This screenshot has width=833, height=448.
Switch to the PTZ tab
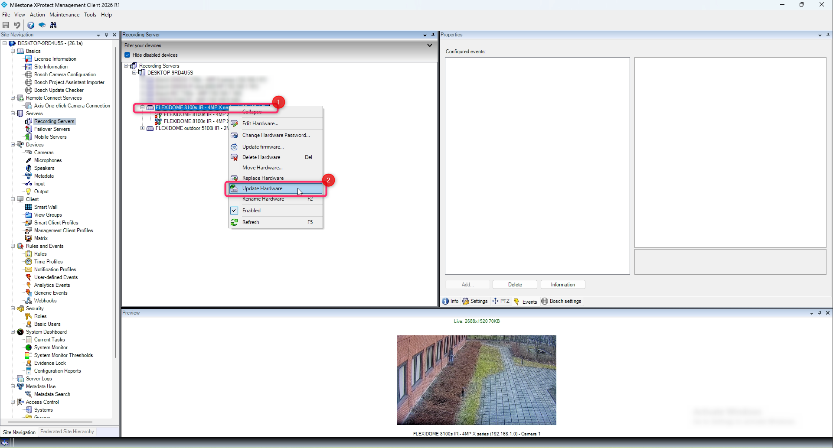[x=501, y=301]
